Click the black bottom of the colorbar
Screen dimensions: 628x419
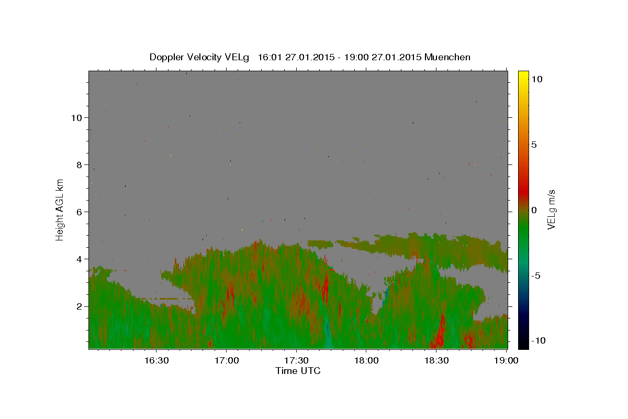tap(523, 343)
